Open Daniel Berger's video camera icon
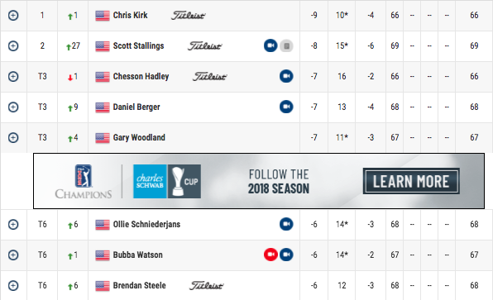This screenshot has width=493, height=300. [x=286, y=107]
